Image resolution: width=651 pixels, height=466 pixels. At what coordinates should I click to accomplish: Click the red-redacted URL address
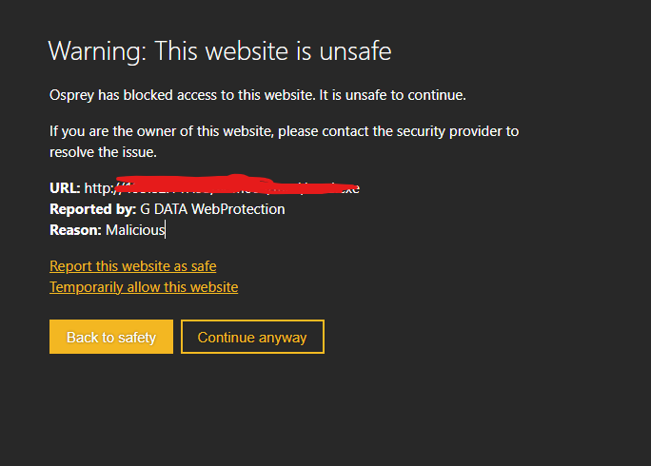[x=237, y=185]
